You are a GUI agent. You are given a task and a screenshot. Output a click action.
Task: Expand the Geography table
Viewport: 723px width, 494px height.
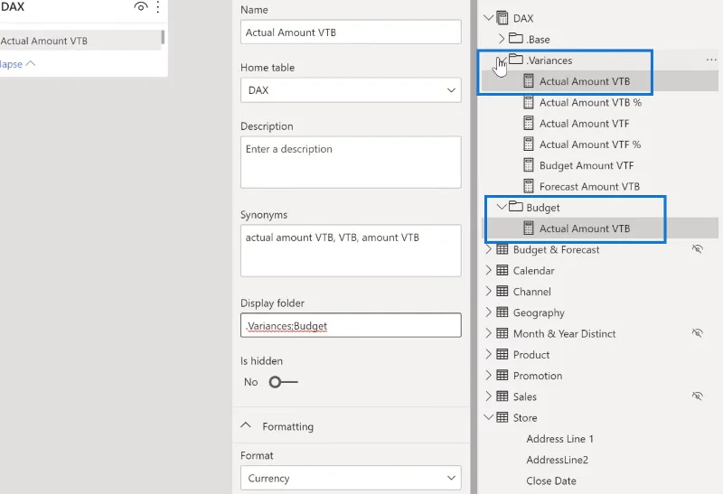488,312
